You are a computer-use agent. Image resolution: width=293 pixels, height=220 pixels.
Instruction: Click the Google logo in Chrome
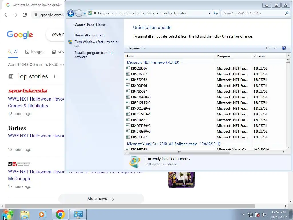[20, 35]
